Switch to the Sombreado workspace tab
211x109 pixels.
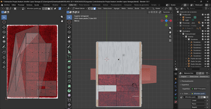[x=96, y=5]
